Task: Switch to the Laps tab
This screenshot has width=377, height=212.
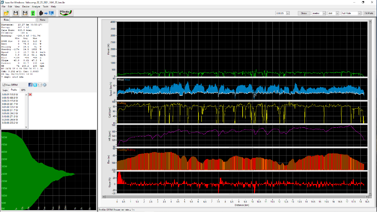Action: coord(5,90)
